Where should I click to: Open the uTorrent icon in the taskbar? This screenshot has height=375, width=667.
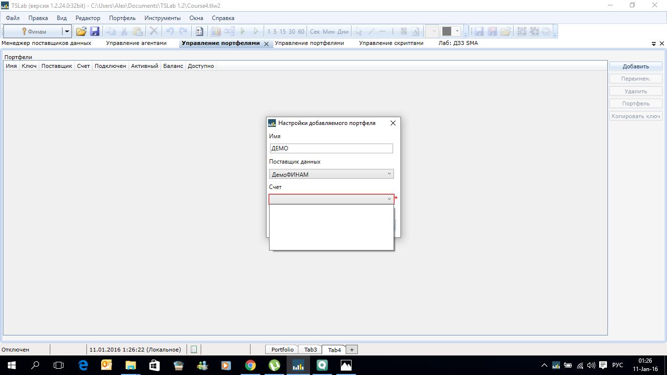[x=274, y=365]
